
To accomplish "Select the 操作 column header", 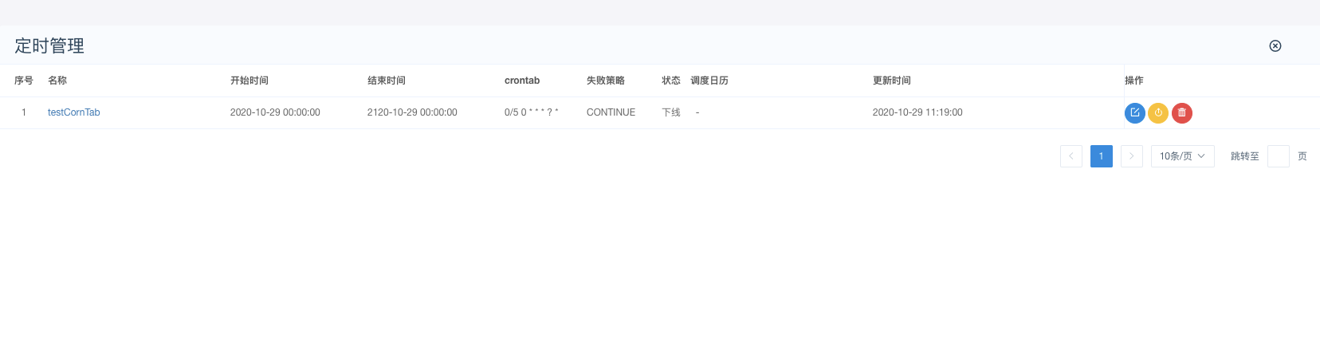I will (x=1134, y=81).
